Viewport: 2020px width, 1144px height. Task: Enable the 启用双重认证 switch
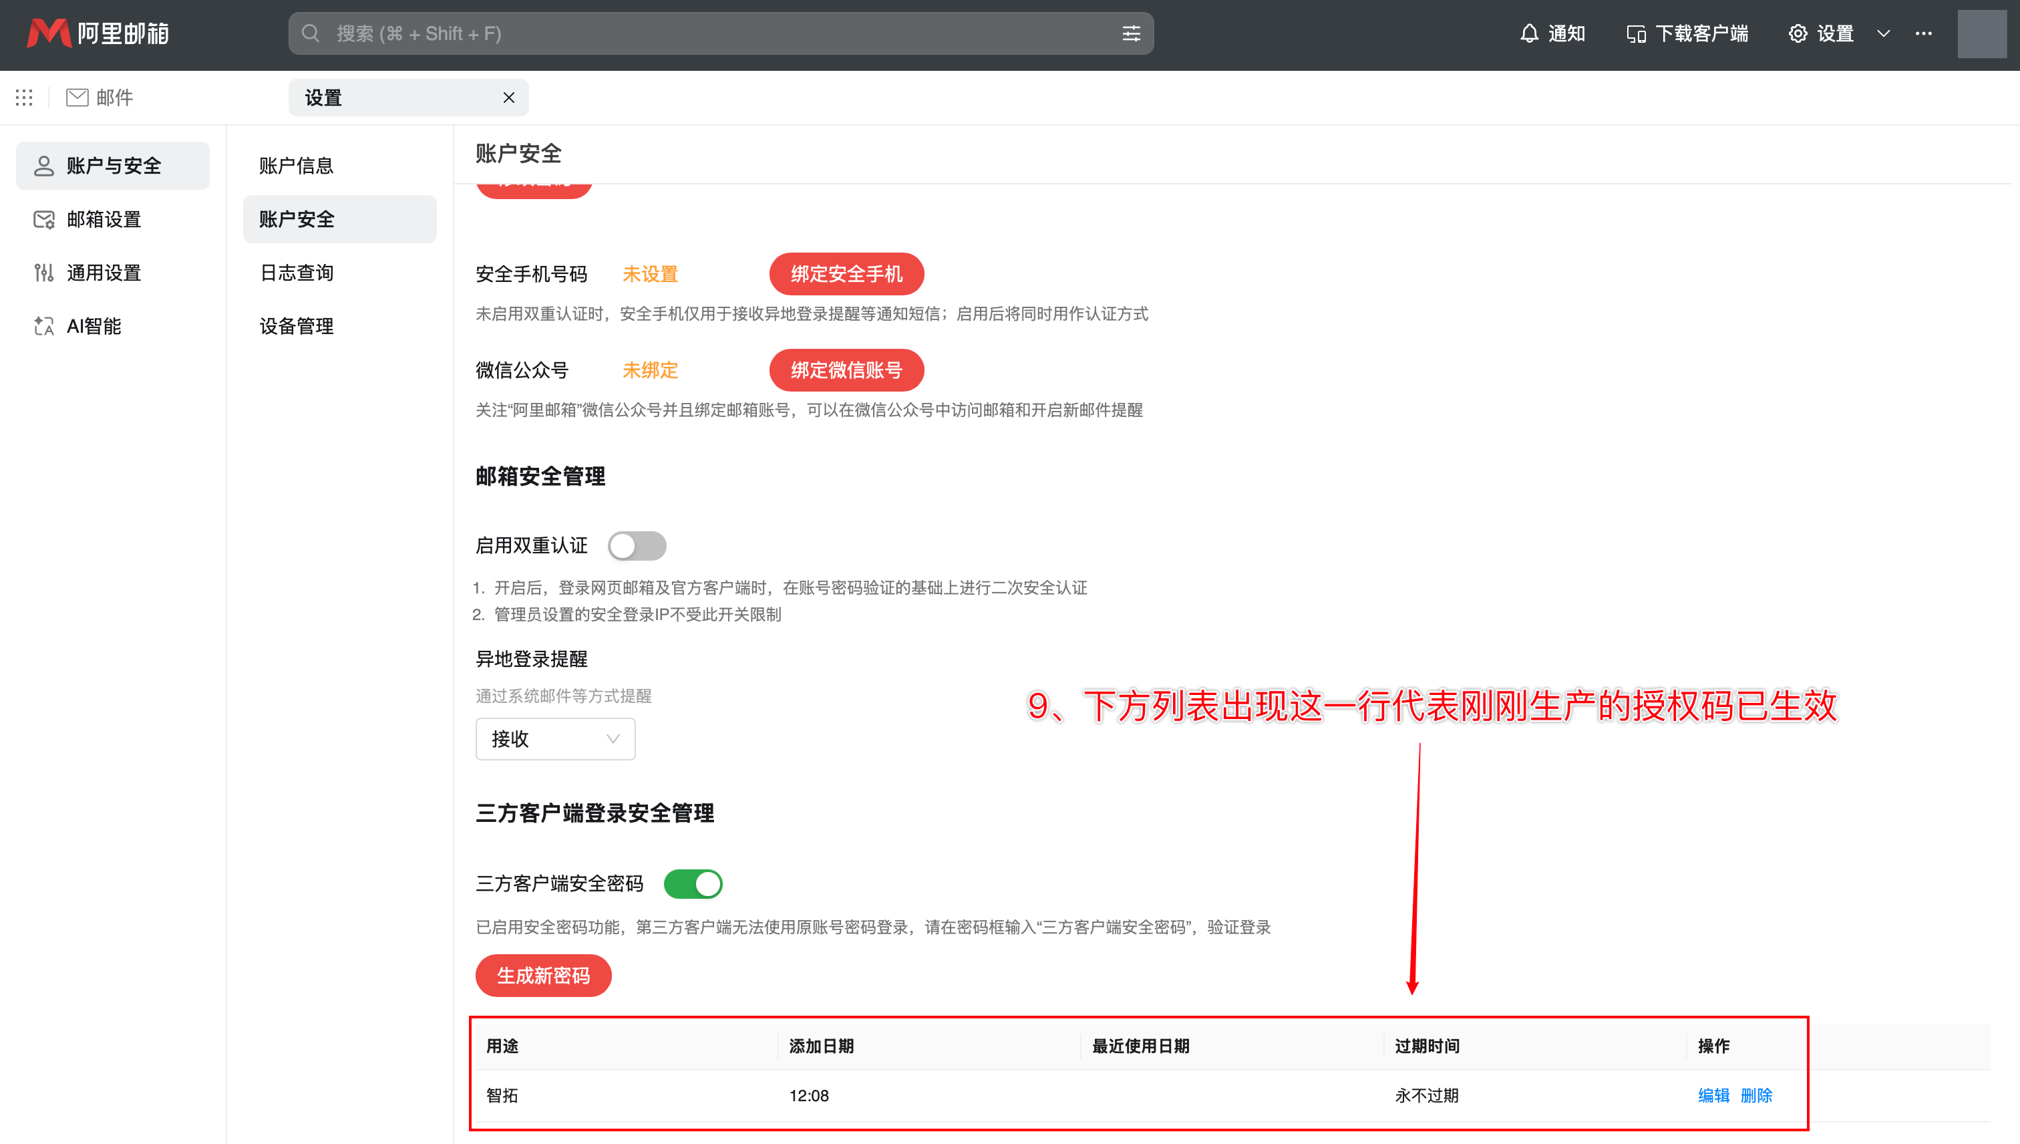click(637, 545)
